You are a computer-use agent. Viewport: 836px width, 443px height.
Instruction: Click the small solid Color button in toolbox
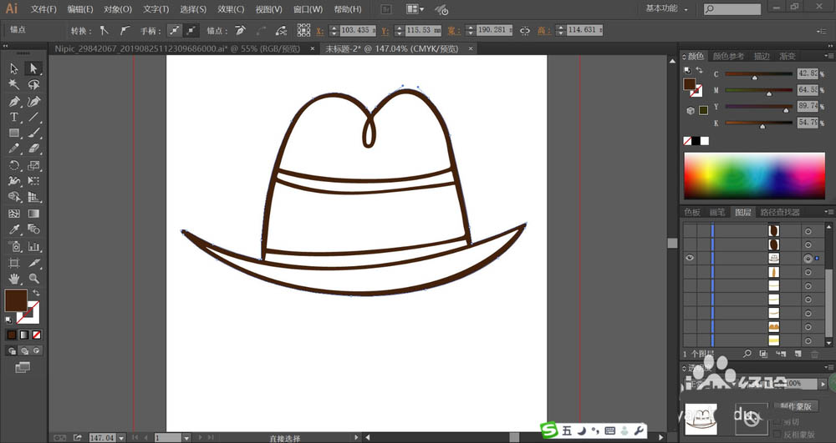(12, 335)
